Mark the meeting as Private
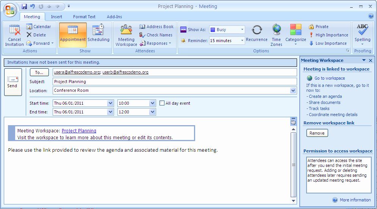377x209 pixels. click(319, 27)
